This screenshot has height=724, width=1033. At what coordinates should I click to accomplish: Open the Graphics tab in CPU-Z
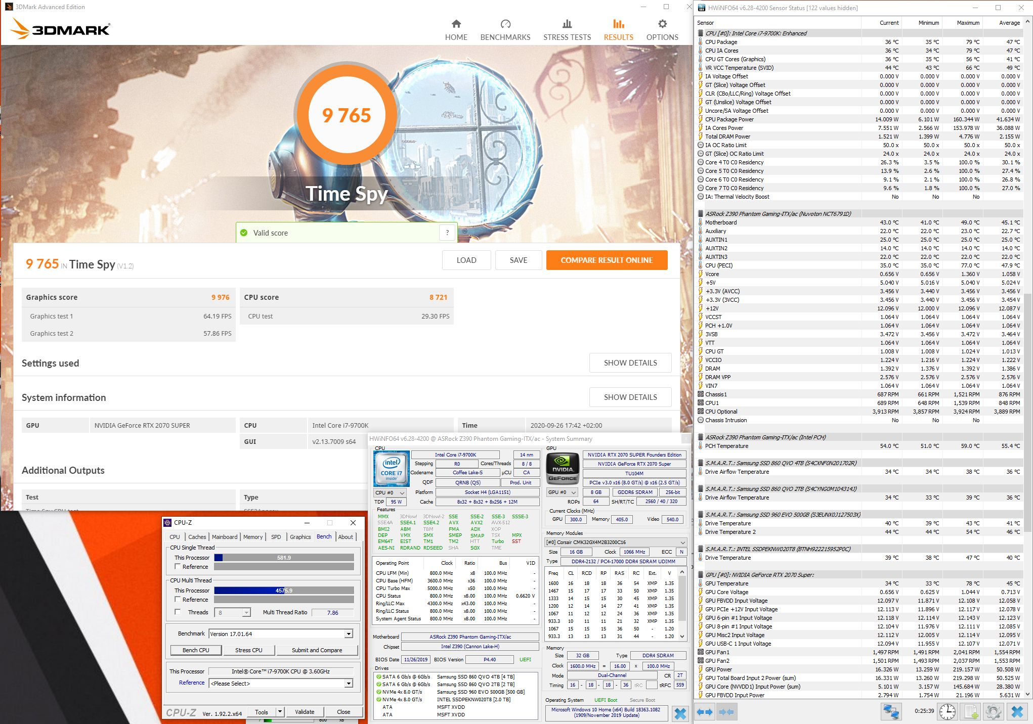[300, 537]
